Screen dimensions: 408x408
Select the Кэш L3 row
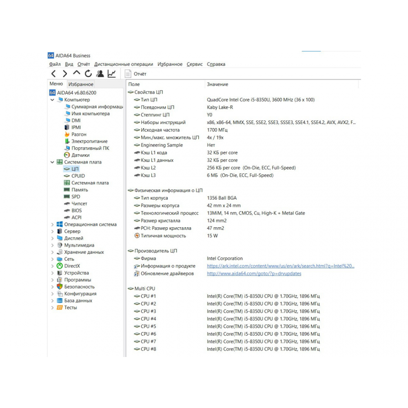203,175
